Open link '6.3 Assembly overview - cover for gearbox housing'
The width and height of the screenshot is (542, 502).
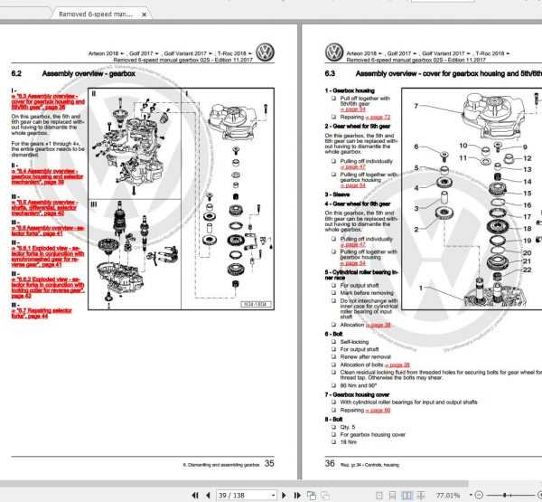pos(48,102)
